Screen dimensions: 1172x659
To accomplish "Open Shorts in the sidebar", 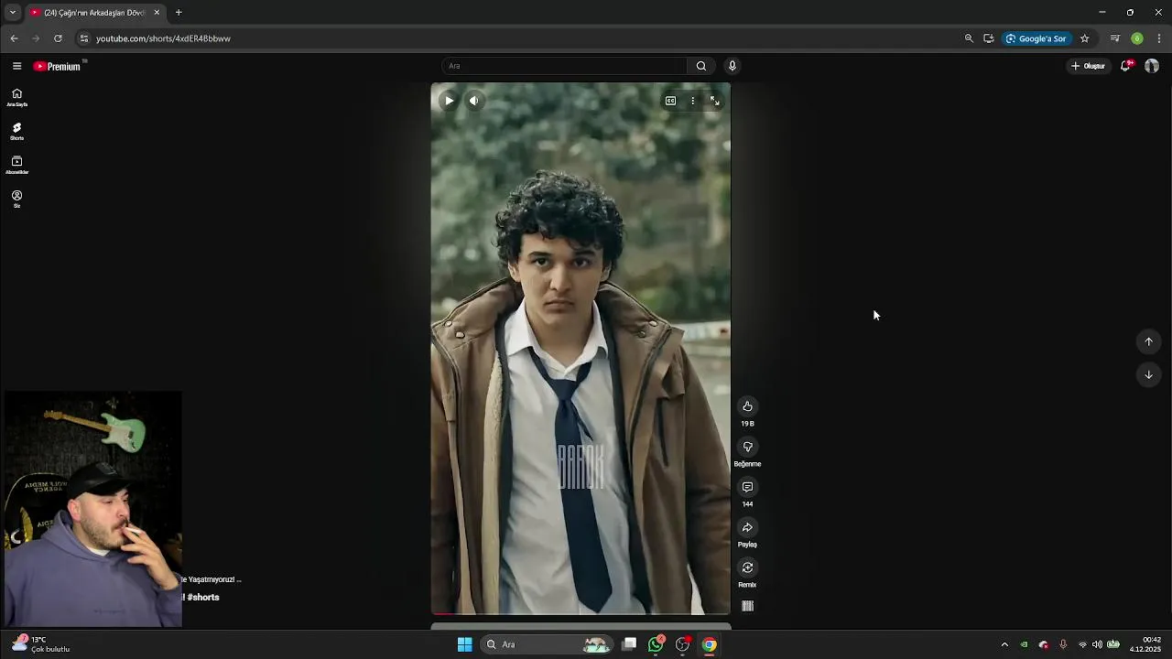I will (x=16, y=131).
